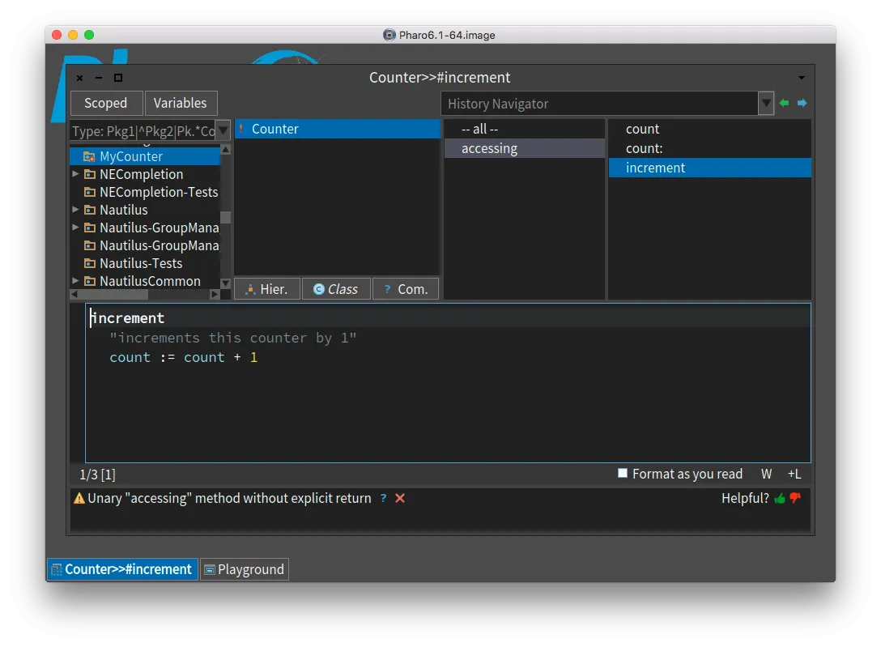The width and height of the screenshot is (881, 647).
Task: Click the package list scroll down arrow
Action: tap(225, 283)
